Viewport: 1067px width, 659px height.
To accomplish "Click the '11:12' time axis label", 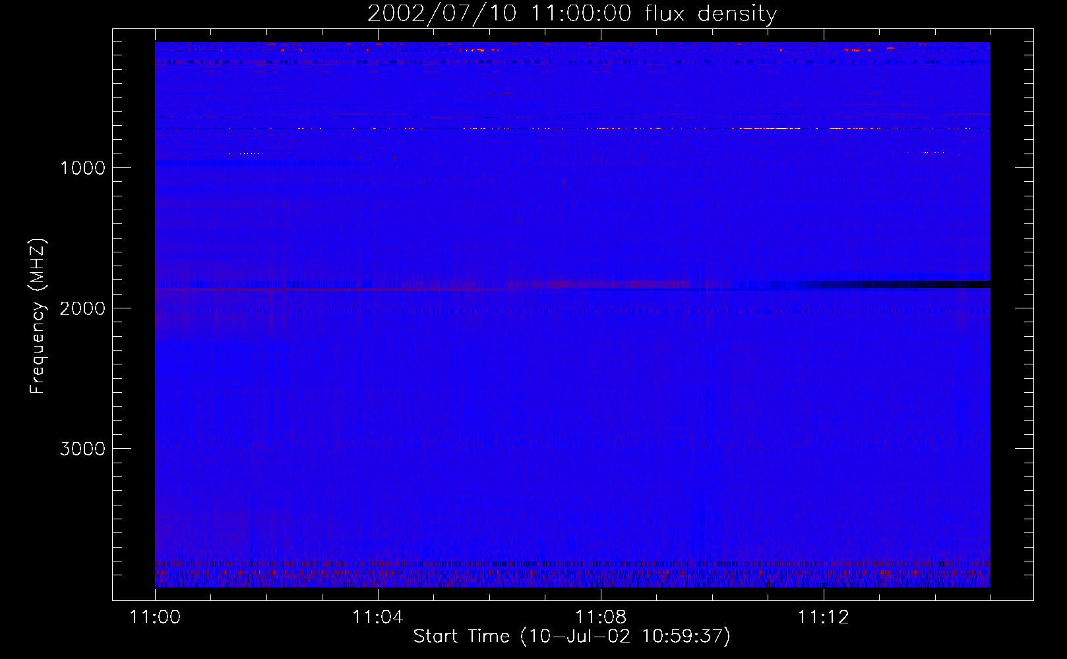I will (x=824, y=617).
